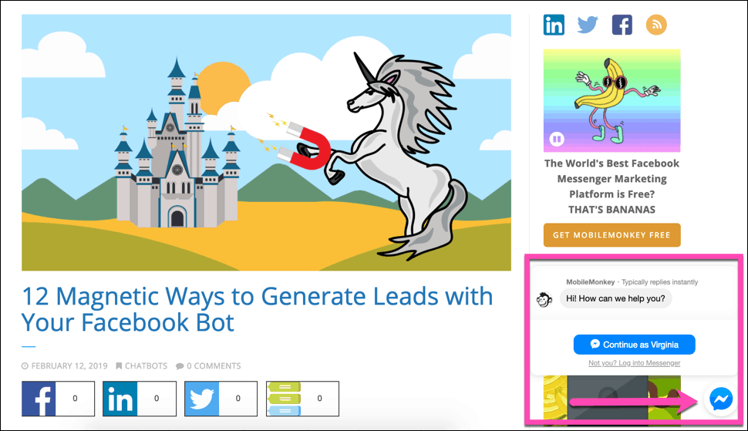Viewport: 748px width, 431px height.
Task: Click the clock icon beside the date
Action: [x=25, y=365]
